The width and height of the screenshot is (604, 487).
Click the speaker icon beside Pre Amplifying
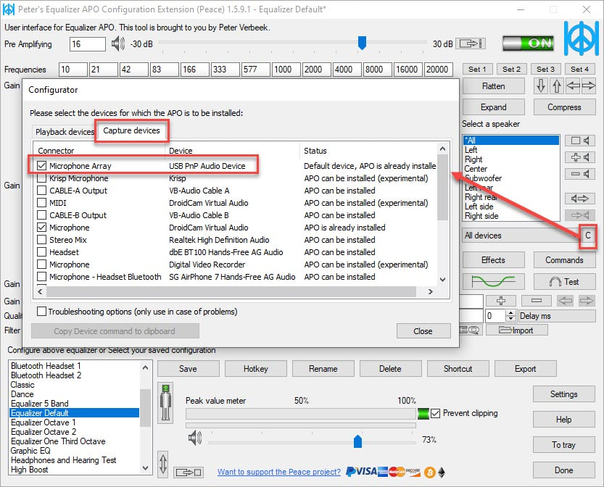pos(118,44)
